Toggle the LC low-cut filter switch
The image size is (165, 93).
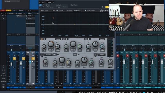(42, 57)
